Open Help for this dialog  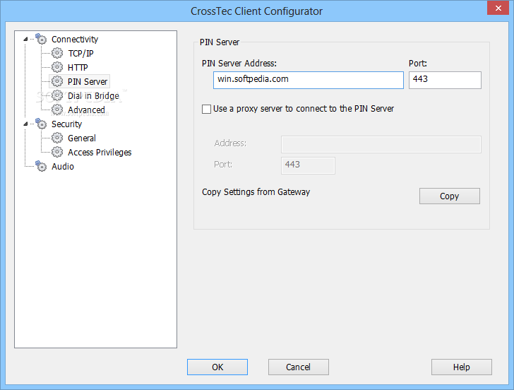[462, 367]
